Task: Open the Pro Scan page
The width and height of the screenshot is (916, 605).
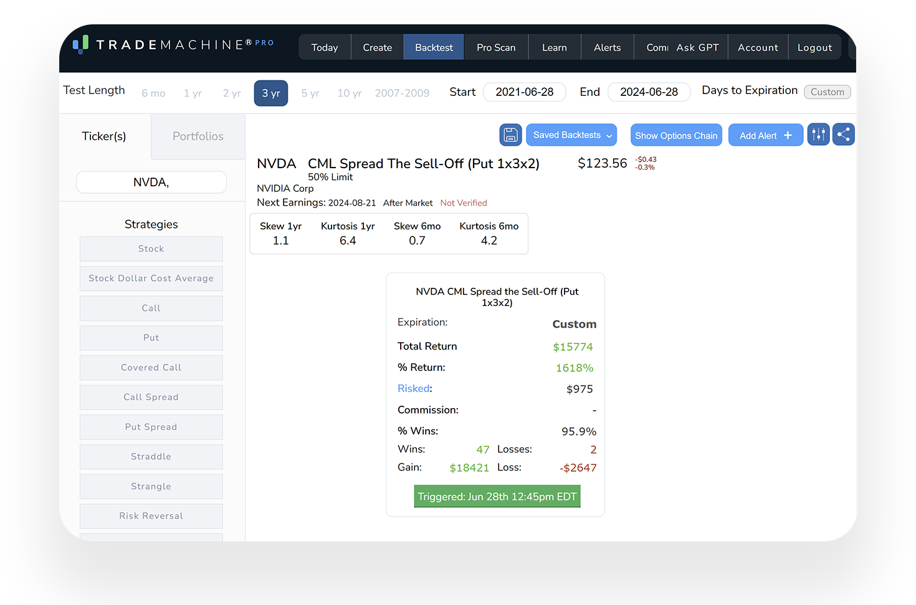Action: pyautogui.click(x=496, y=47)
